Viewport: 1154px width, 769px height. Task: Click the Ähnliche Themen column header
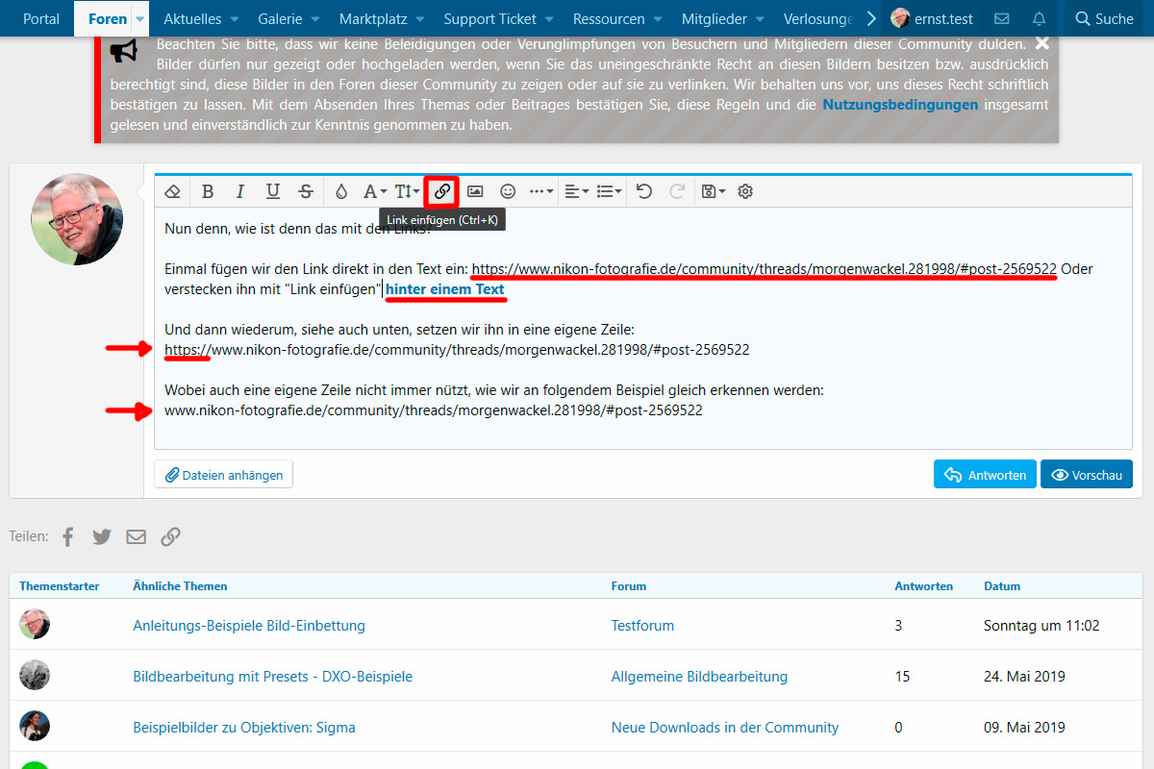point(181,585)
